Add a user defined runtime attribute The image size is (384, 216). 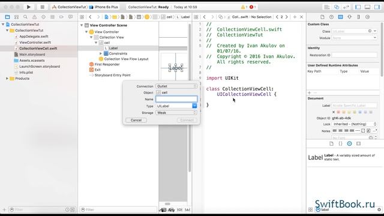click(x=310, y=93)
